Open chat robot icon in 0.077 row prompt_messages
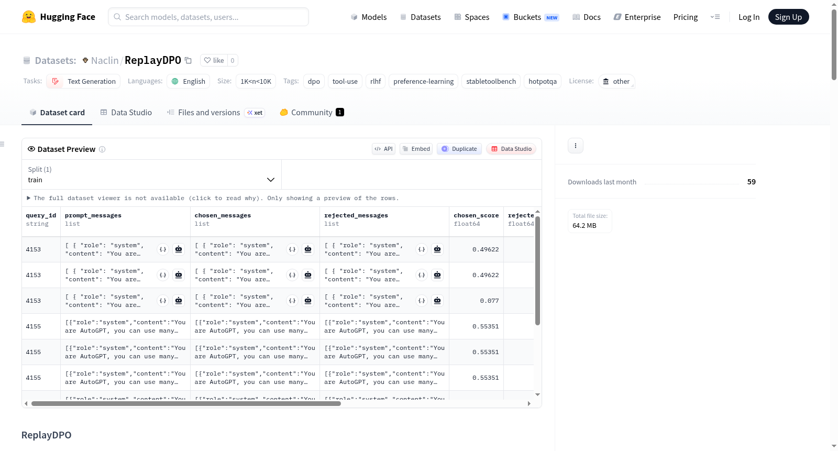 pyautogui.click(x=179, y=301)
